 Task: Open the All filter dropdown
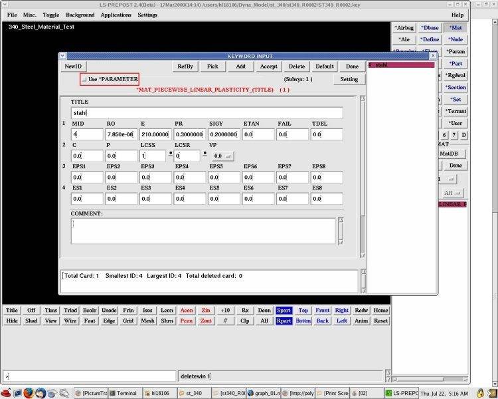(453, 193)
